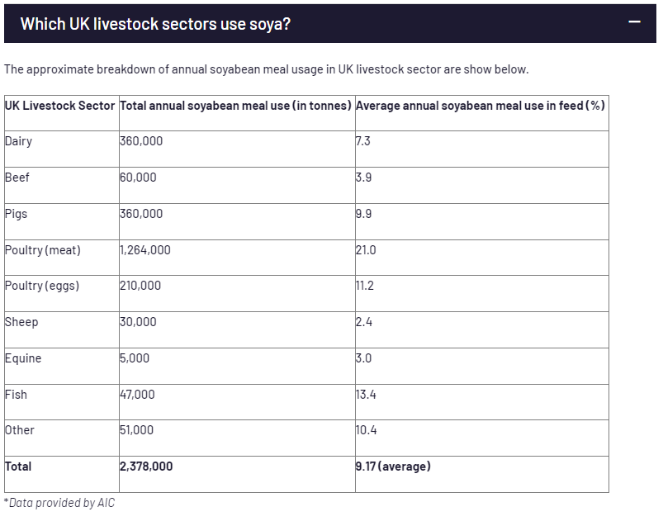The width and height of the screenshot is (663, 521).
Task: Select the Beef 60,000 tonnes cell
Action: 138,178
